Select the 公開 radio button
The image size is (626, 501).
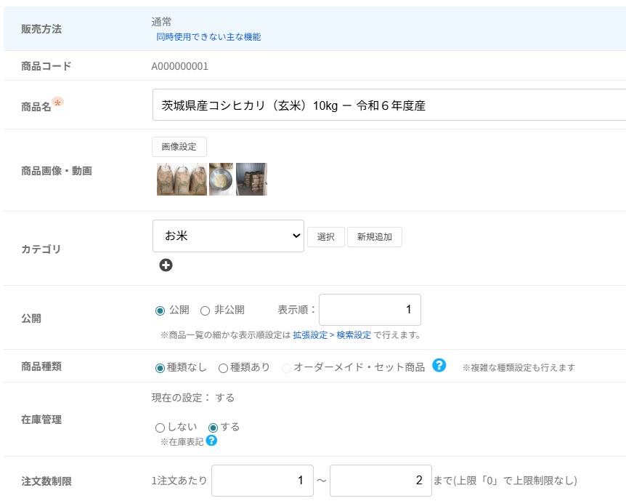point(160,310)
